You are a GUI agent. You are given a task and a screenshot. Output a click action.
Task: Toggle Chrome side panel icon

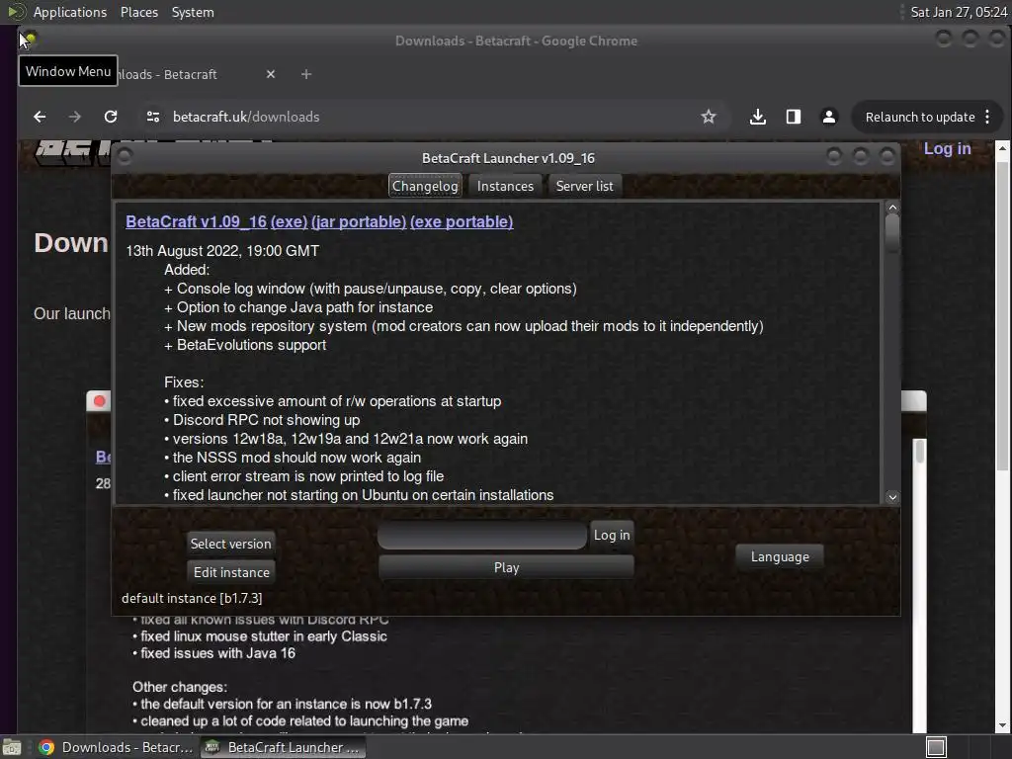click(x=794, y=117)
